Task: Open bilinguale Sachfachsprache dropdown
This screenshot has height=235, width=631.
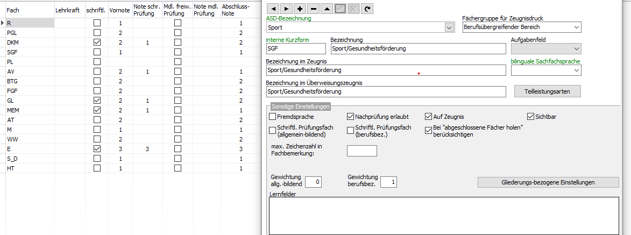Action: 577,70
